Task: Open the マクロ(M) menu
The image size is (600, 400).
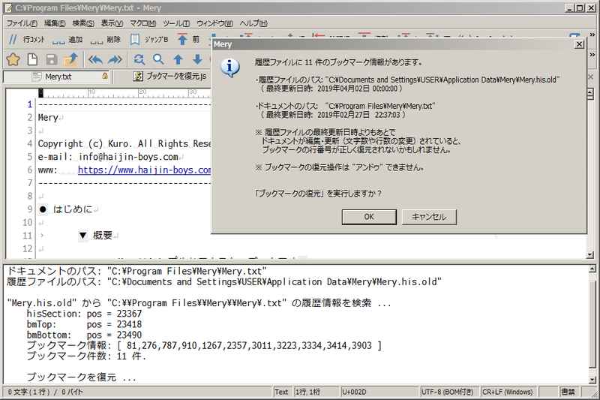Action: click(142, 23)
